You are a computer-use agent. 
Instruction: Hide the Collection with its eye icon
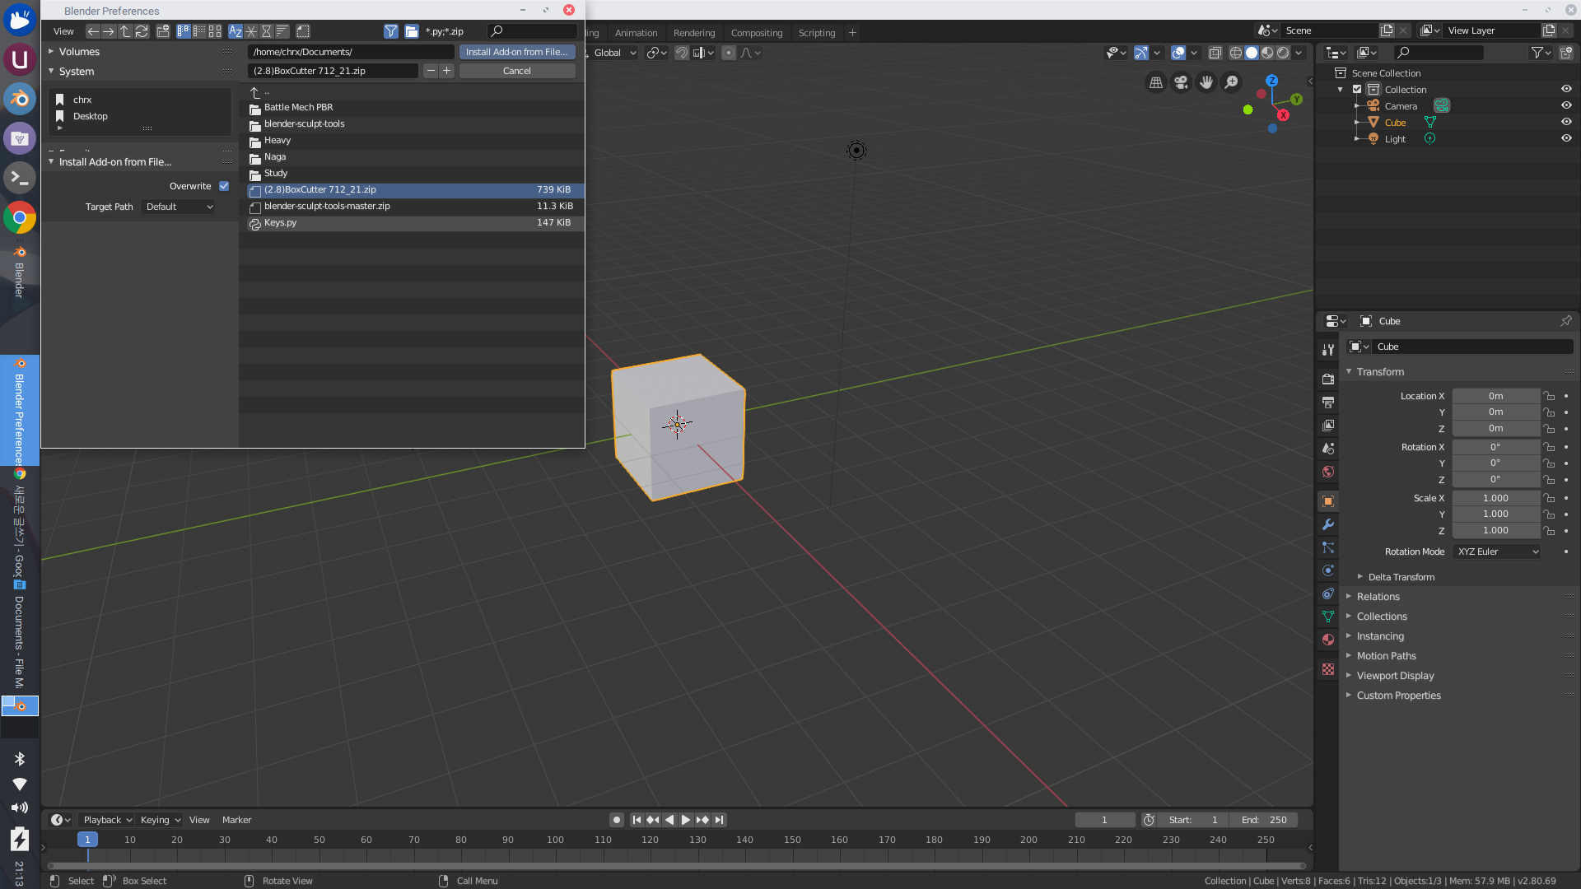click(1566, 90)
